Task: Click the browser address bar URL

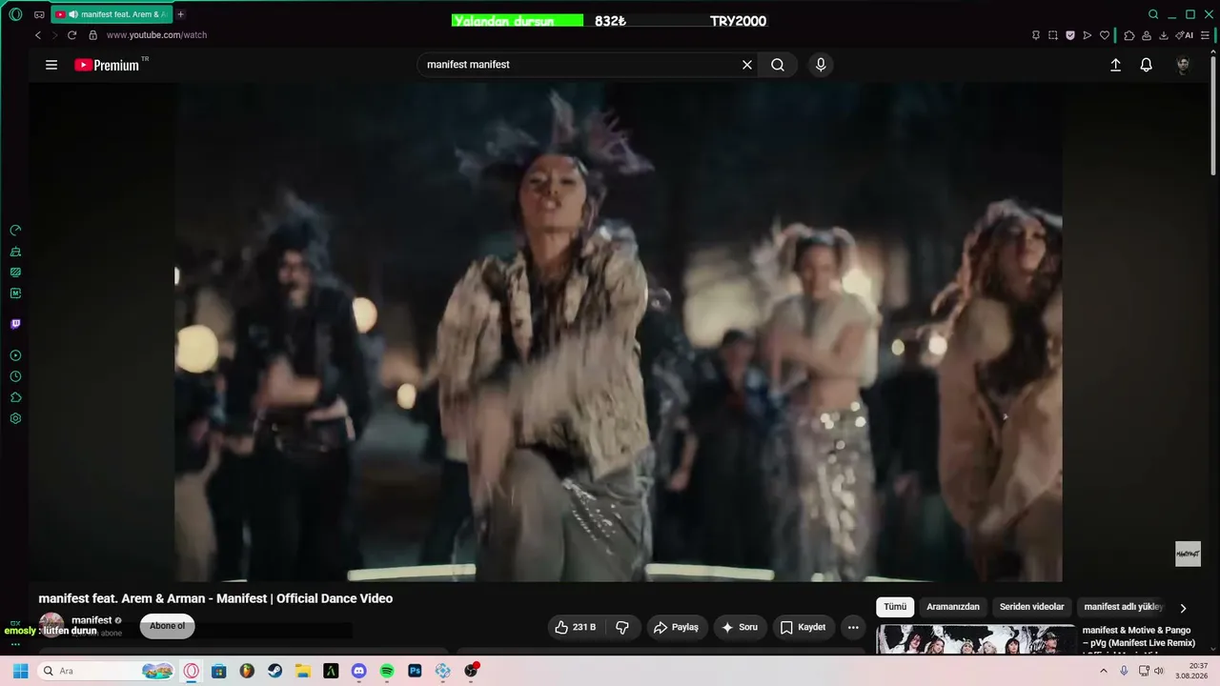Action: (156, 35)
